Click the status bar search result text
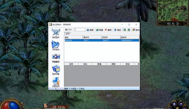Viewport: 189px width, 109px height. coord(74,89)
